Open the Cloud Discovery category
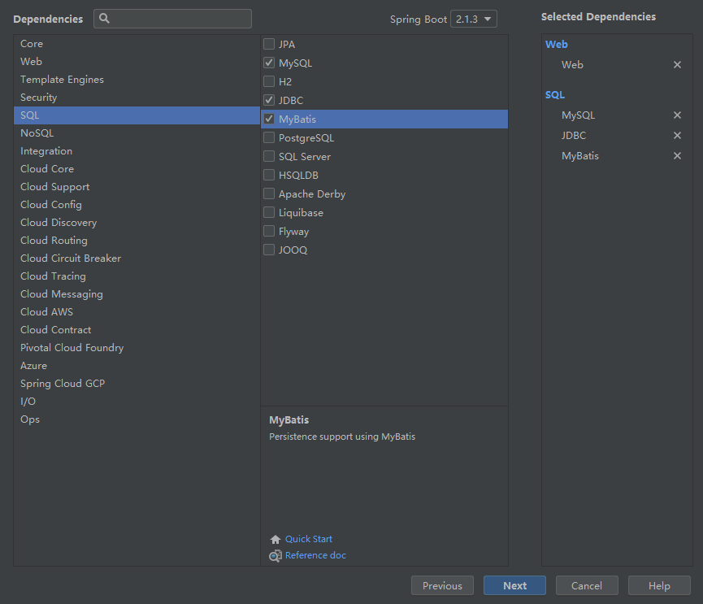 [59, 223]
